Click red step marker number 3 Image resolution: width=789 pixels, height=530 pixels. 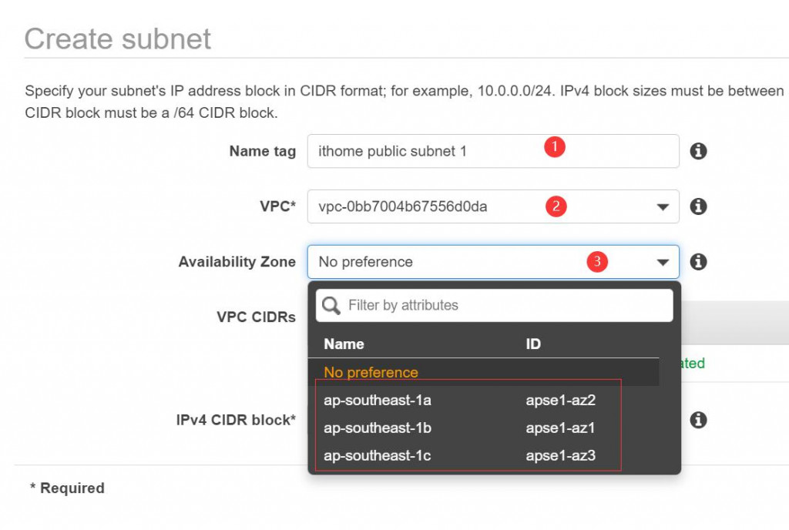[596, 262]
